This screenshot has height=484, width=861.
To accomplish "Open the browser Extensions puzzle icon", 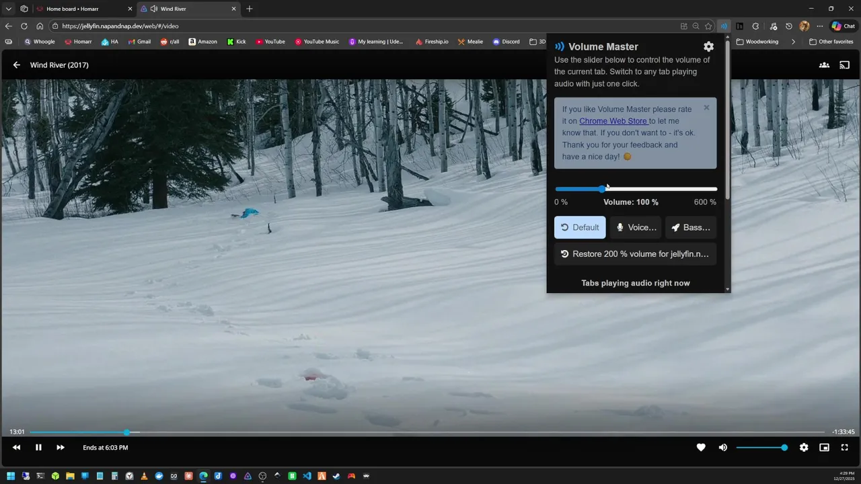I will (x=755, y=26).
